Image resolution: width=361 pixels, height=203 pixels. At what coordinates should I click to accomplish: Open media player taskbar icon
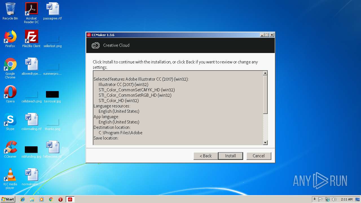pos(41,199)
